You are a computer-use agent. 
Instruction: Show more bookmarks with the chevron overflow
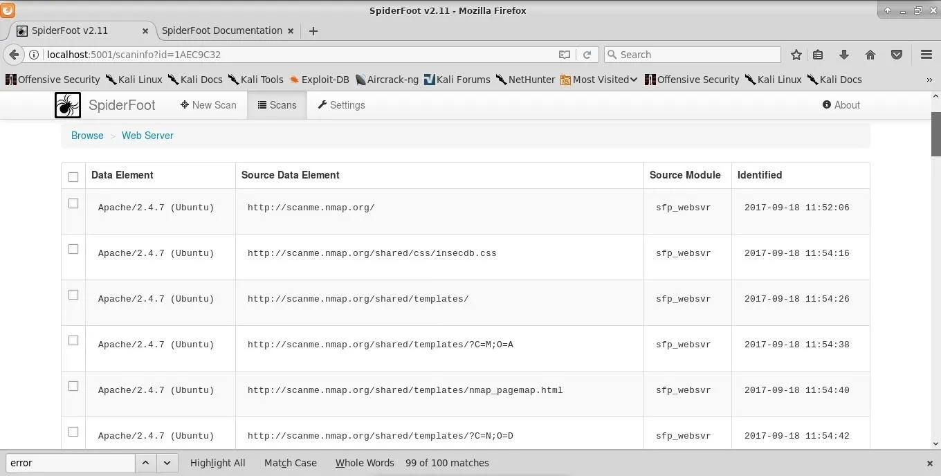coord(929,80)
